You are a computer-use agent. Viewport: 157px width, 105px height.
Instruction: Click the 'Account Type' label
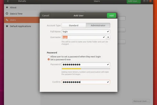54,25
